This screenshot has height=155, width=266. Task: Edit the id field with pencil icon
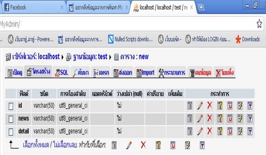[x=200, y=105]
